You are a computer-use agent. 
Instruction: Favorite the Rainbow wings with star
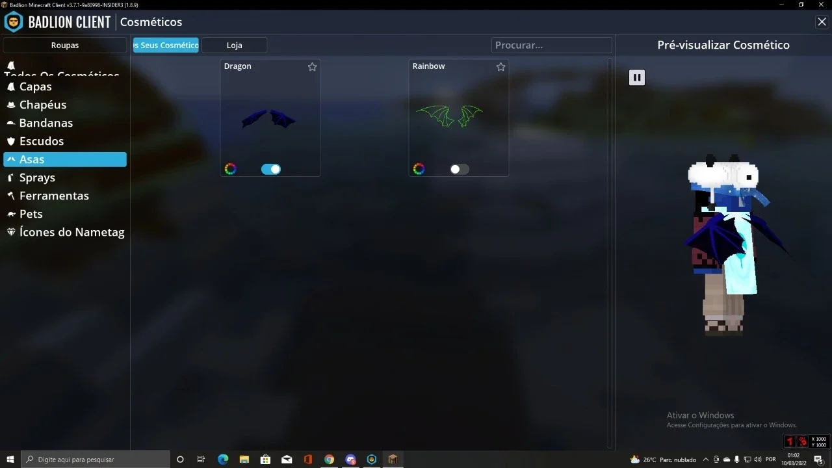click(x=500, y=66)
